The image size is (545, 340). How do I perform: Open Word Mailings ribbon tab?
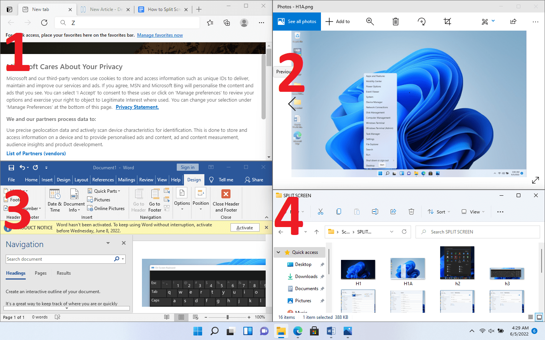tap(126, 180)
